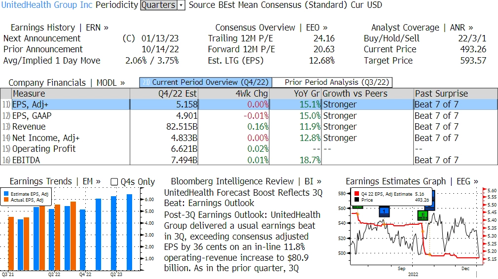This screenshot has height=279, width=498.
Task: Select the EPS, GAAP row
Action: click(249, 115)
